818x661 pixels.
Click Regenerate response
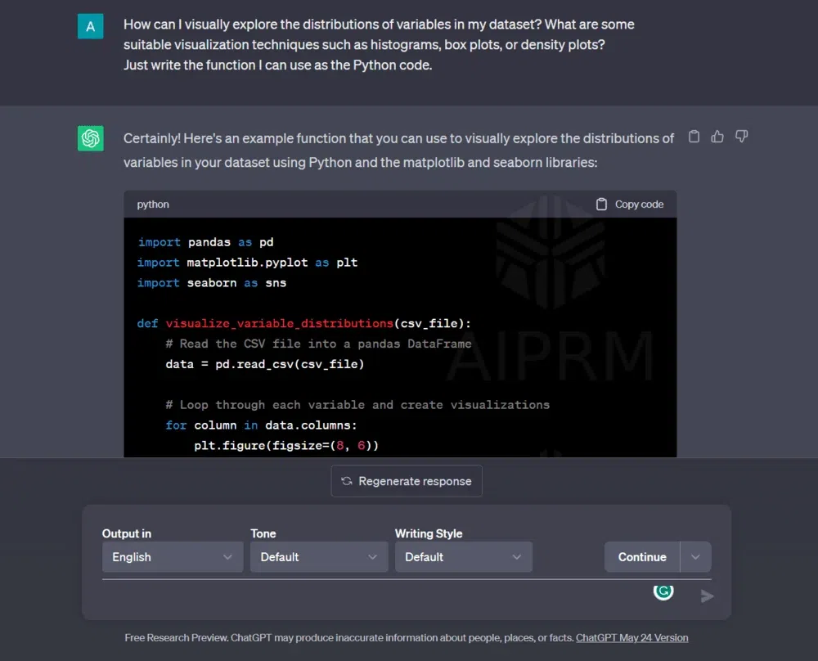(407, 481)
